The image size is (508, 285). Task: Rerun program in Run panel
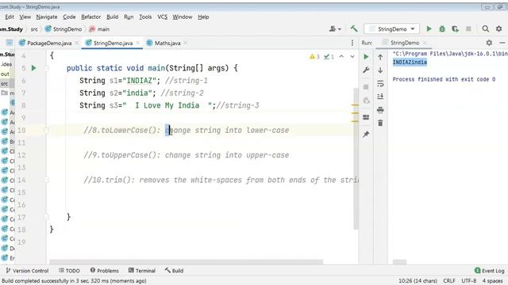[x=366, y=57]
